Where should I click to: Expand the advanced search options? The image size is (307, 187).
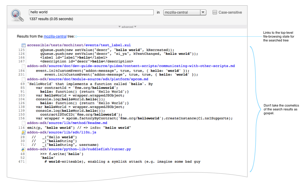pyautogui.click(x=127, y=27)
